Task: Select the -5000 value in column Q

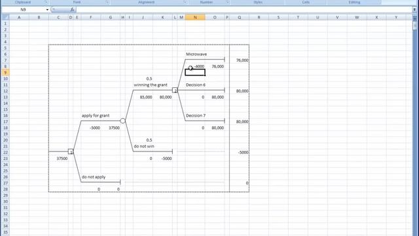Action: pos(243,152)
